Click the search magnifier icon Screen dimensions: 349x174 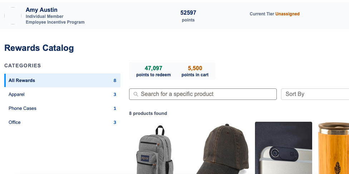point(136,94)
